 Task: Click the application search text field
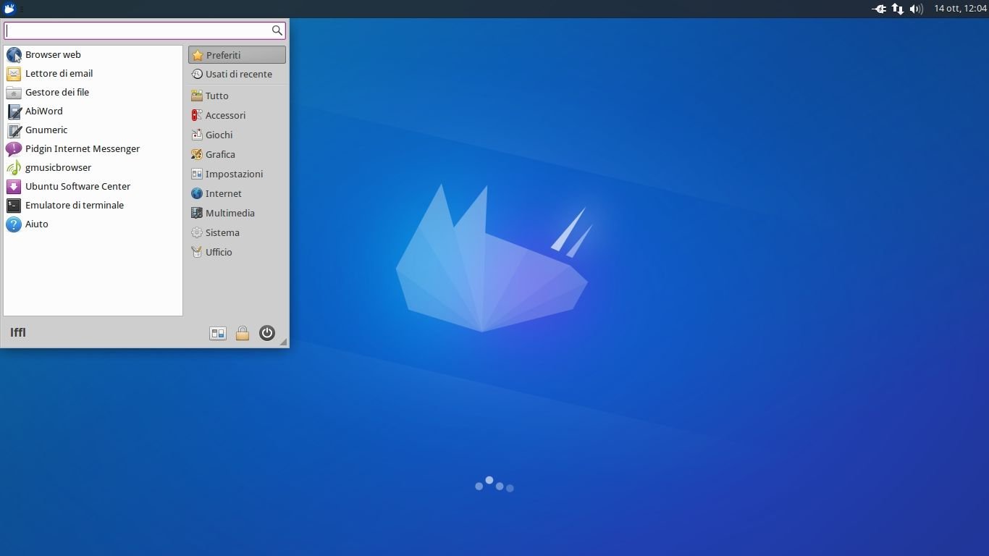(x=138, y=30)
